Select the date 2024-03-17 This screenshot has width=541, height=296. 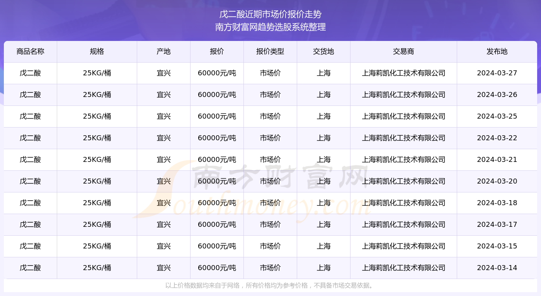pyautogui.click(x=497, y=225)
